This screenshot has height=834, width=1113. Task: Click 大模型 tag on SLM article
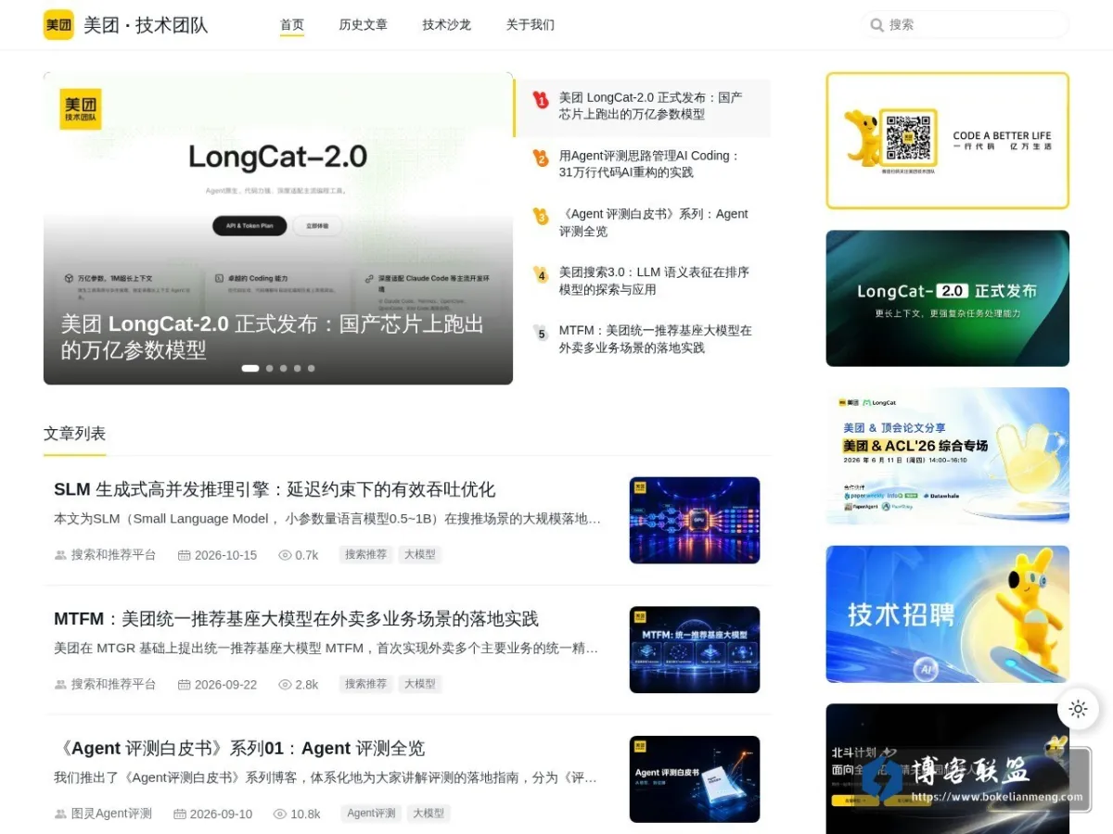click(419, 555)
